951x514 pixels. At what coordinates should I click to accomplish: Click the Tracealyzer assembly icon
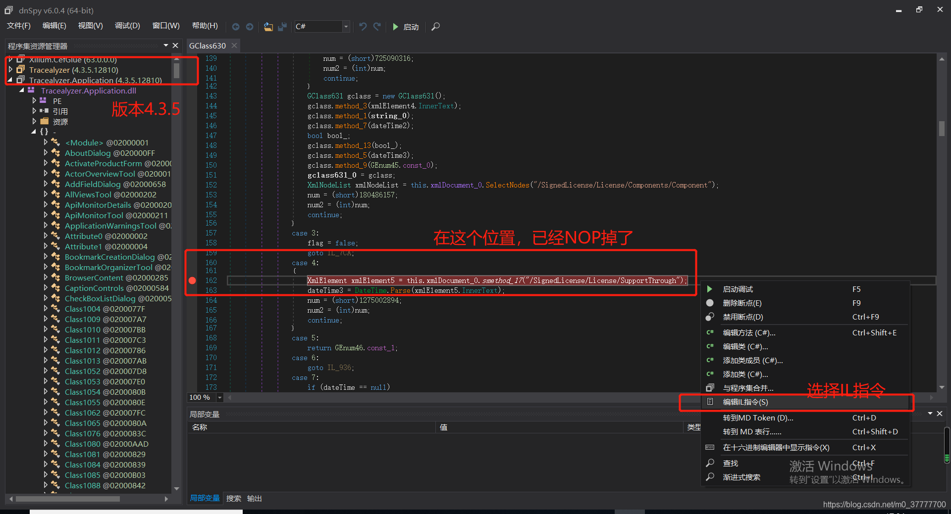coord(21,70)
